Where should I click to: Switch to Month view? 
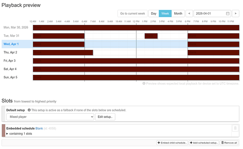[178, 14]
